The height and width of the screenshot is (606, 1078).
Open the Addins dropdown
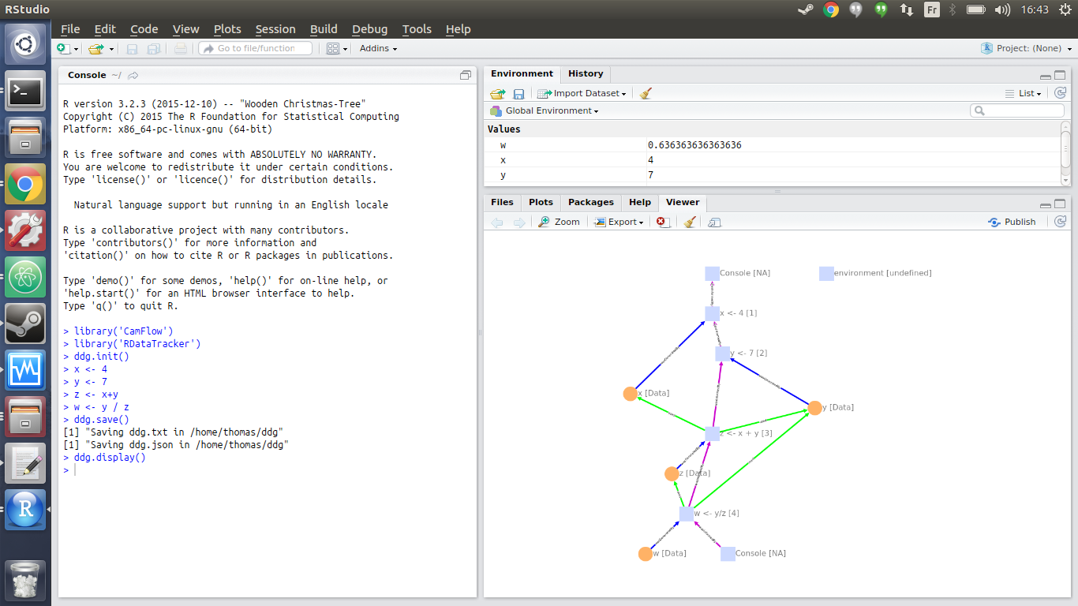378,48
